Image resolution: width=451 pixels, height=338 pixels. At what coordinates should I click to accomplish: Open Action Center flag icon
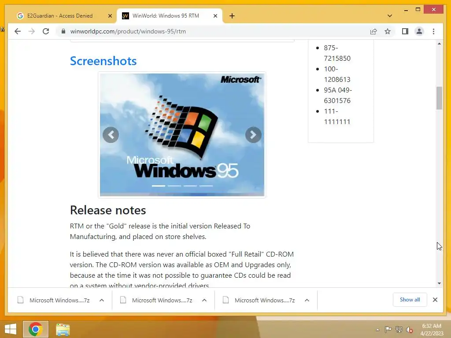pyautogui.click(x=388, y=330)
